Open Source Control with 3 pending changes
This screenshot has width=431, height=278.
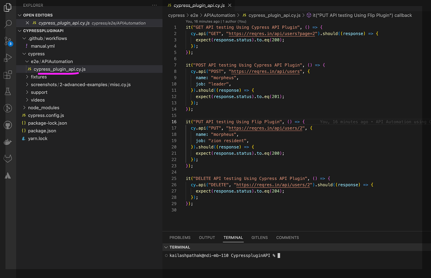(x=8, y=41)
